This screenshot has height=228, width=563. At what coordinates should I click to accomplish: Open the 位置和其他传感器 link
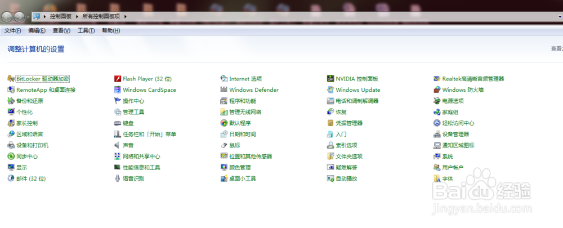coord(251,157)
